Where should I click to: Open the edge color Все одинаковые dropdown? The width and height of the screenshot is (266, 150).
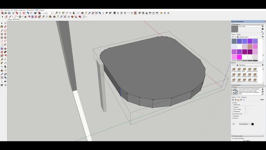pyautogui.click(x=245, y=124)
